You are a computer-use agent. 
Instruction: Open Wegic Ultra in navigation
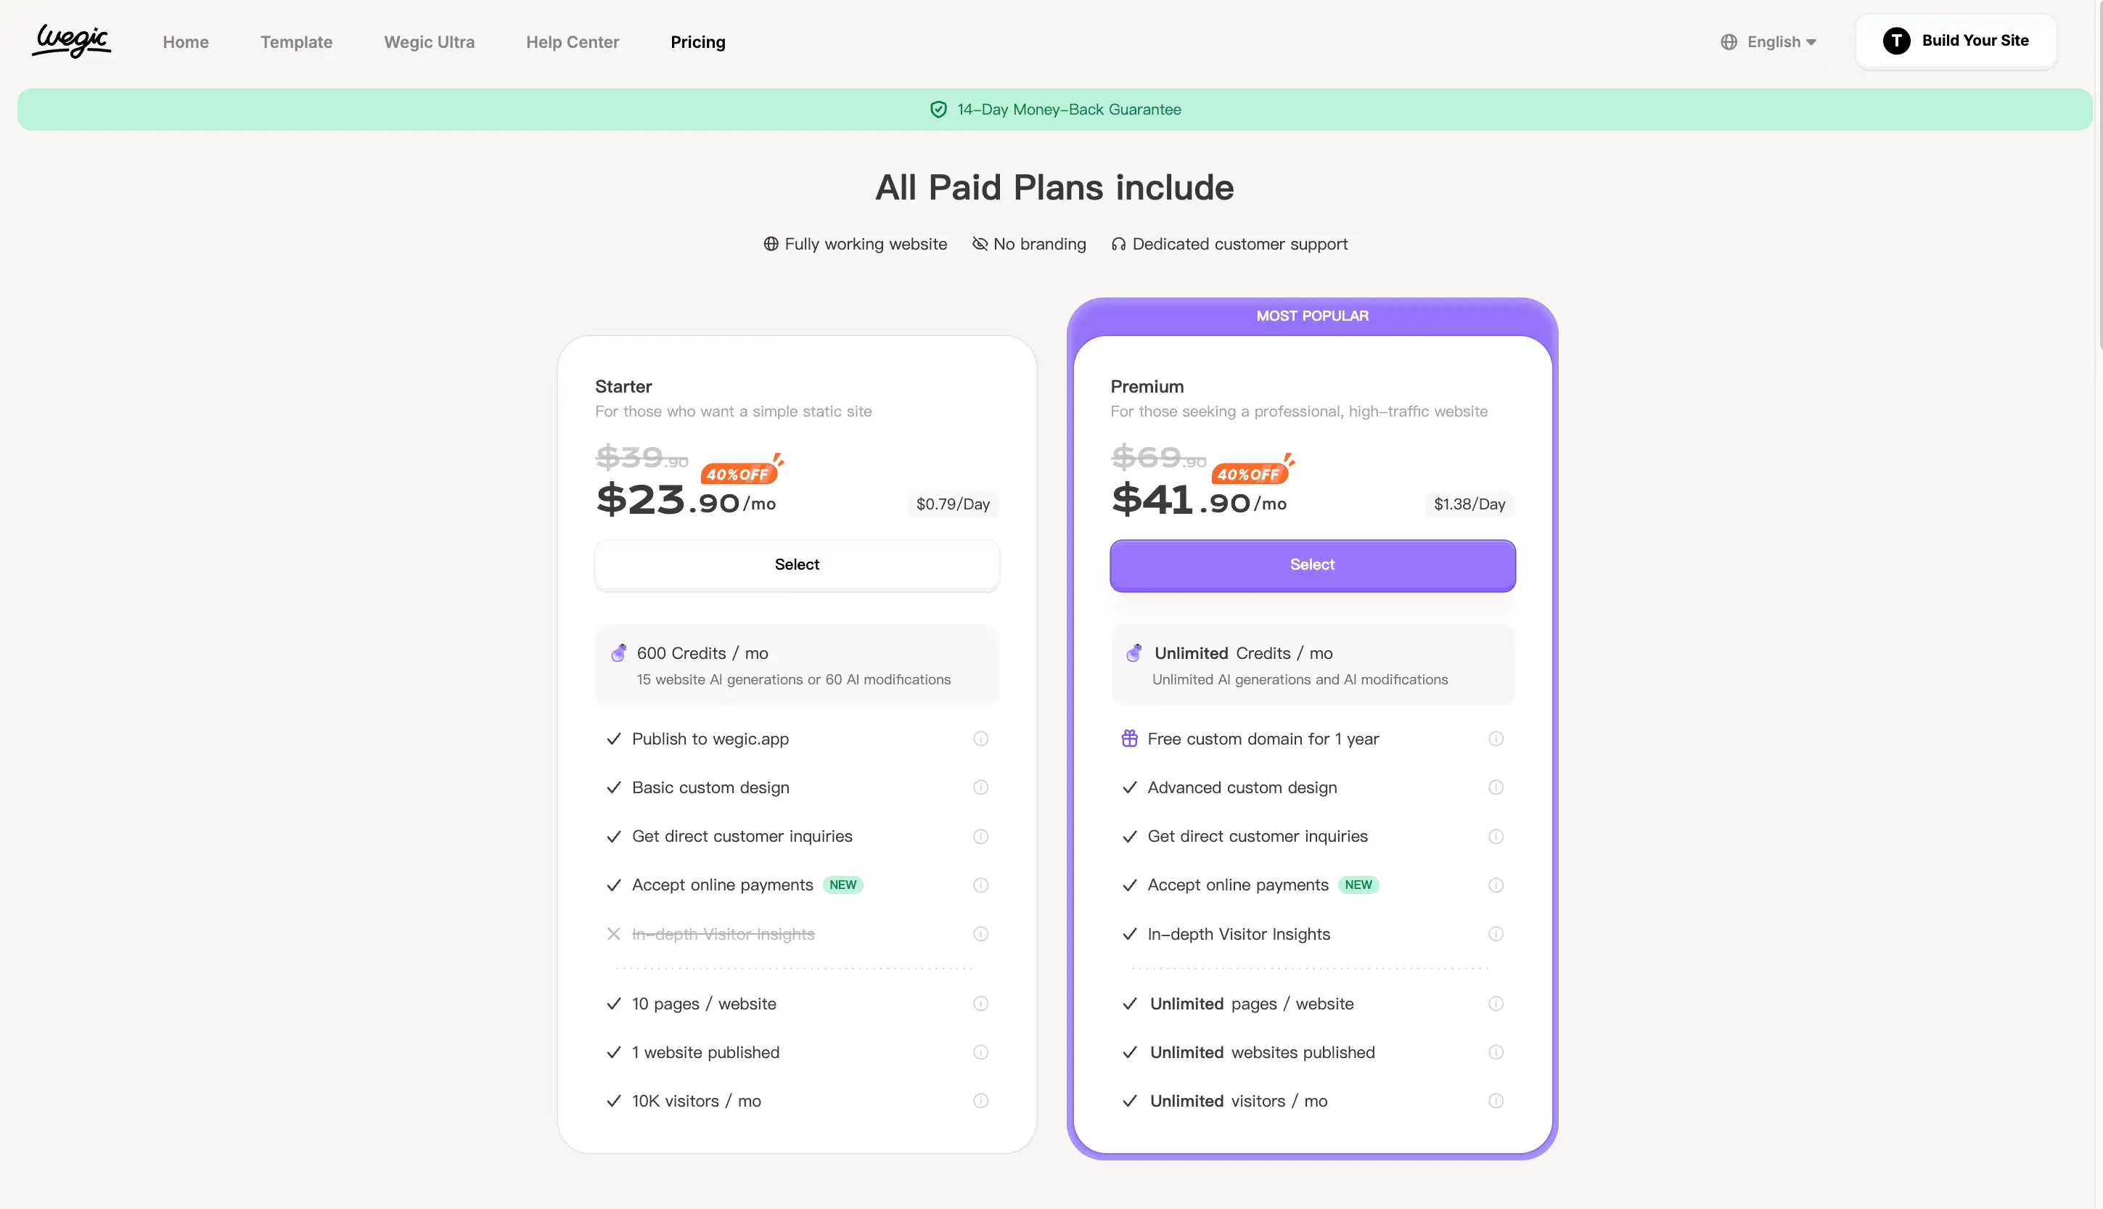[x=429, y=42]
